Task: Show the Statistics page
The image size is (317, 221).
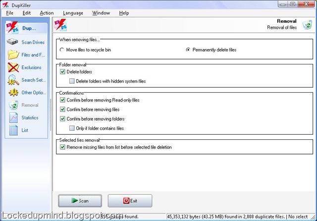Action: [30, 117]
